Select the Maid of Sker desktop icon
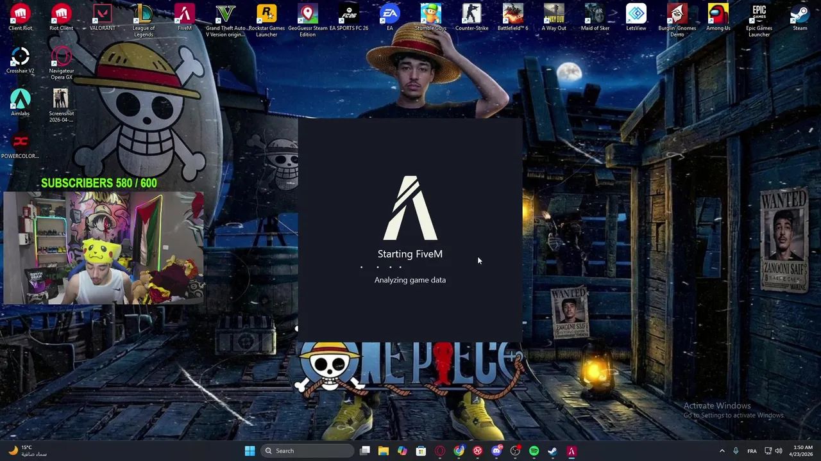Viewport: 821px width, 461px height. click(x=595, y=17)
